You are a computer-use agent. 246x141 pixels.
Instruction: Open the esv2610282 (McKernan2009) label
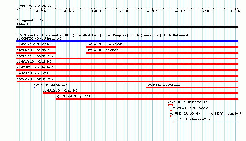point(189,102)
